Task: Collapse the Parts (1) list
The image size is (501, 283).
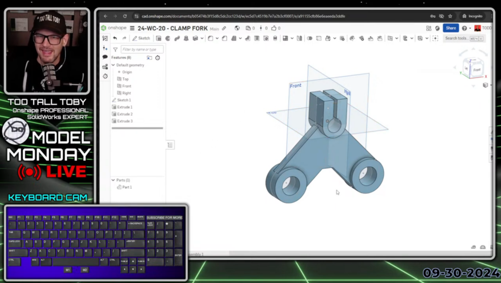Action: pyautogui.click(x=113, y=180)
